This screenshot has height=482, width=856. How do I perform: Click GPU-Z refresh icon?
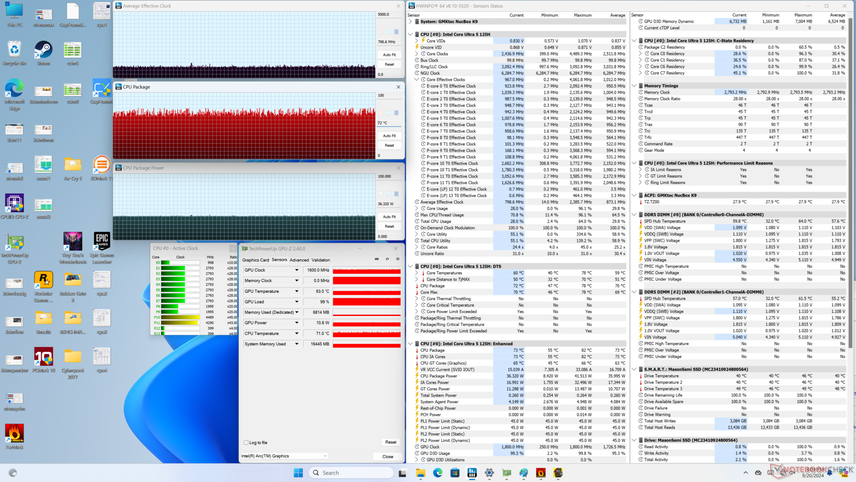coord(387,259)
